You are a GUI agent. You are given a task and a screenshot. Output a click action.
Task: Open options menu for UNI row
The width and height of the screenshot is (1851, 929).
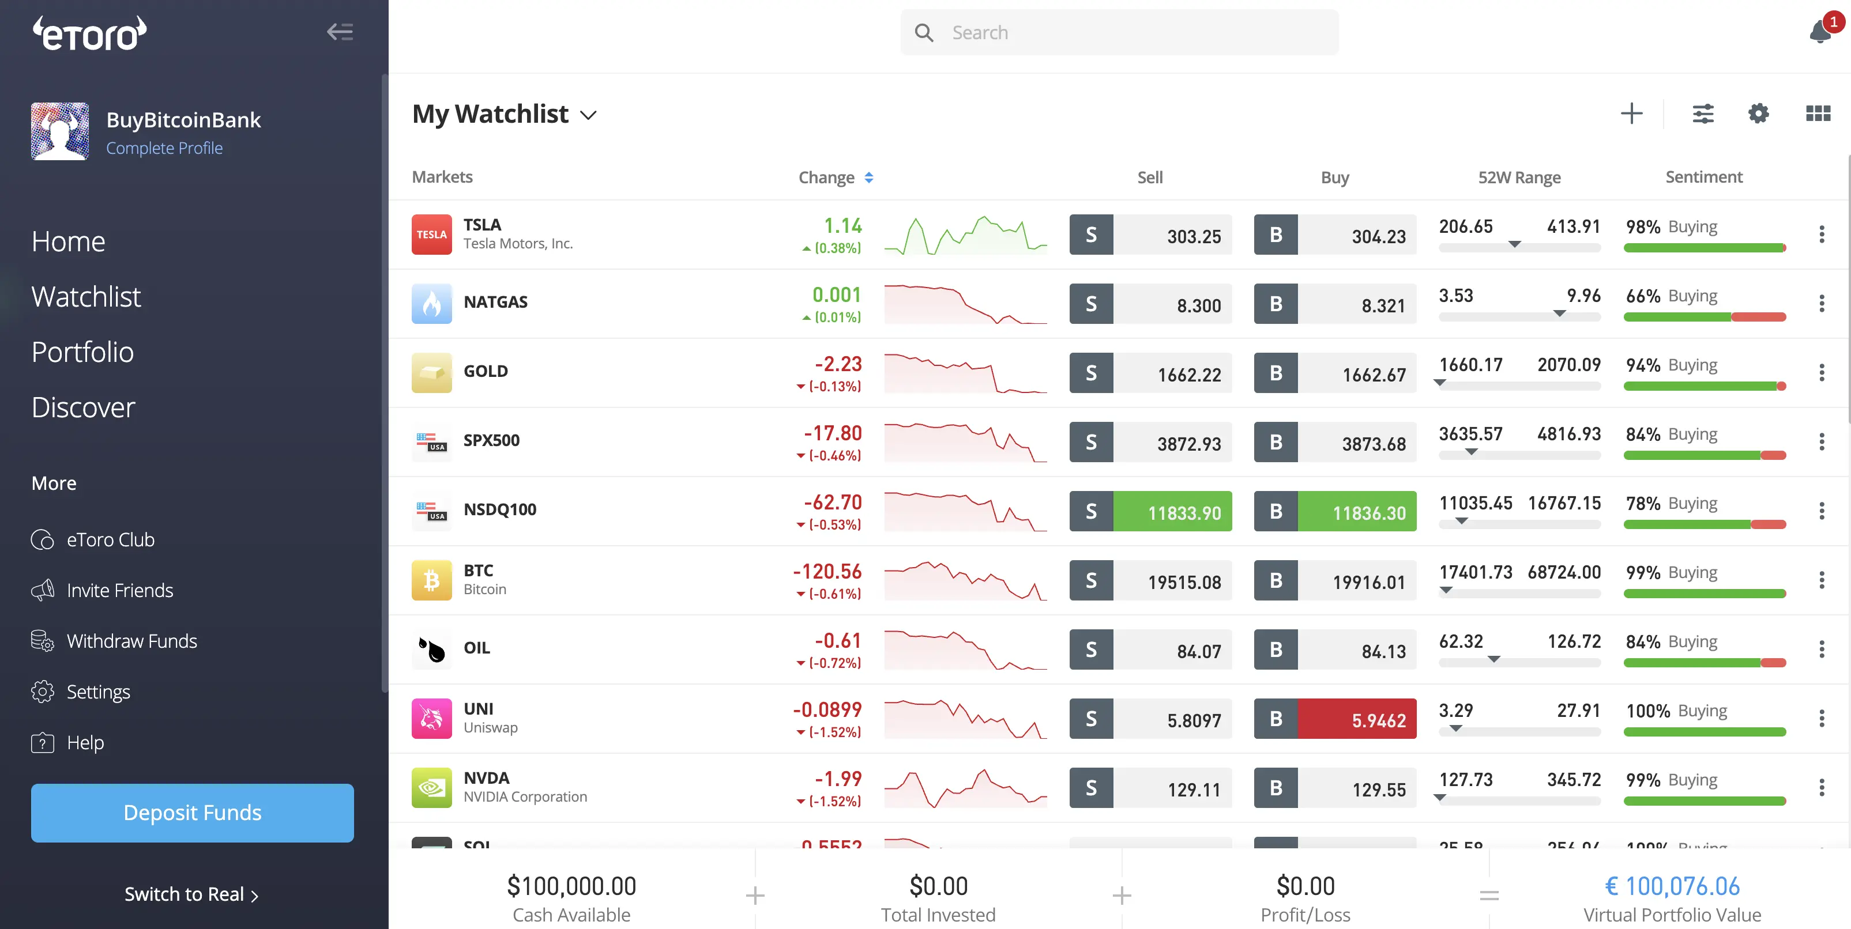pos(1821,718)
